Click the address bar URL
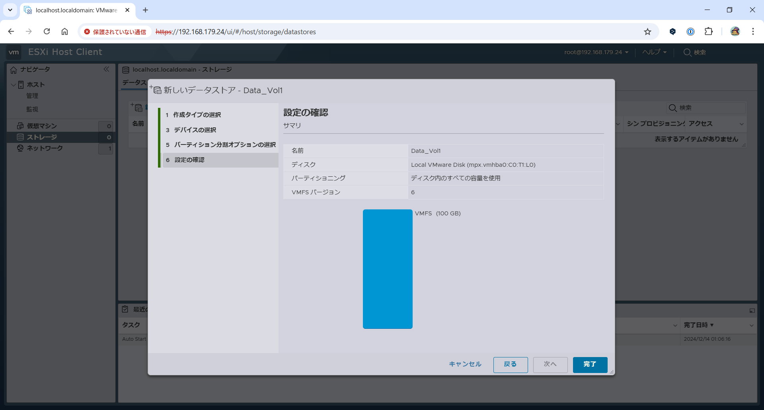Viewport: 764px width, 410px height. point(236,32)
